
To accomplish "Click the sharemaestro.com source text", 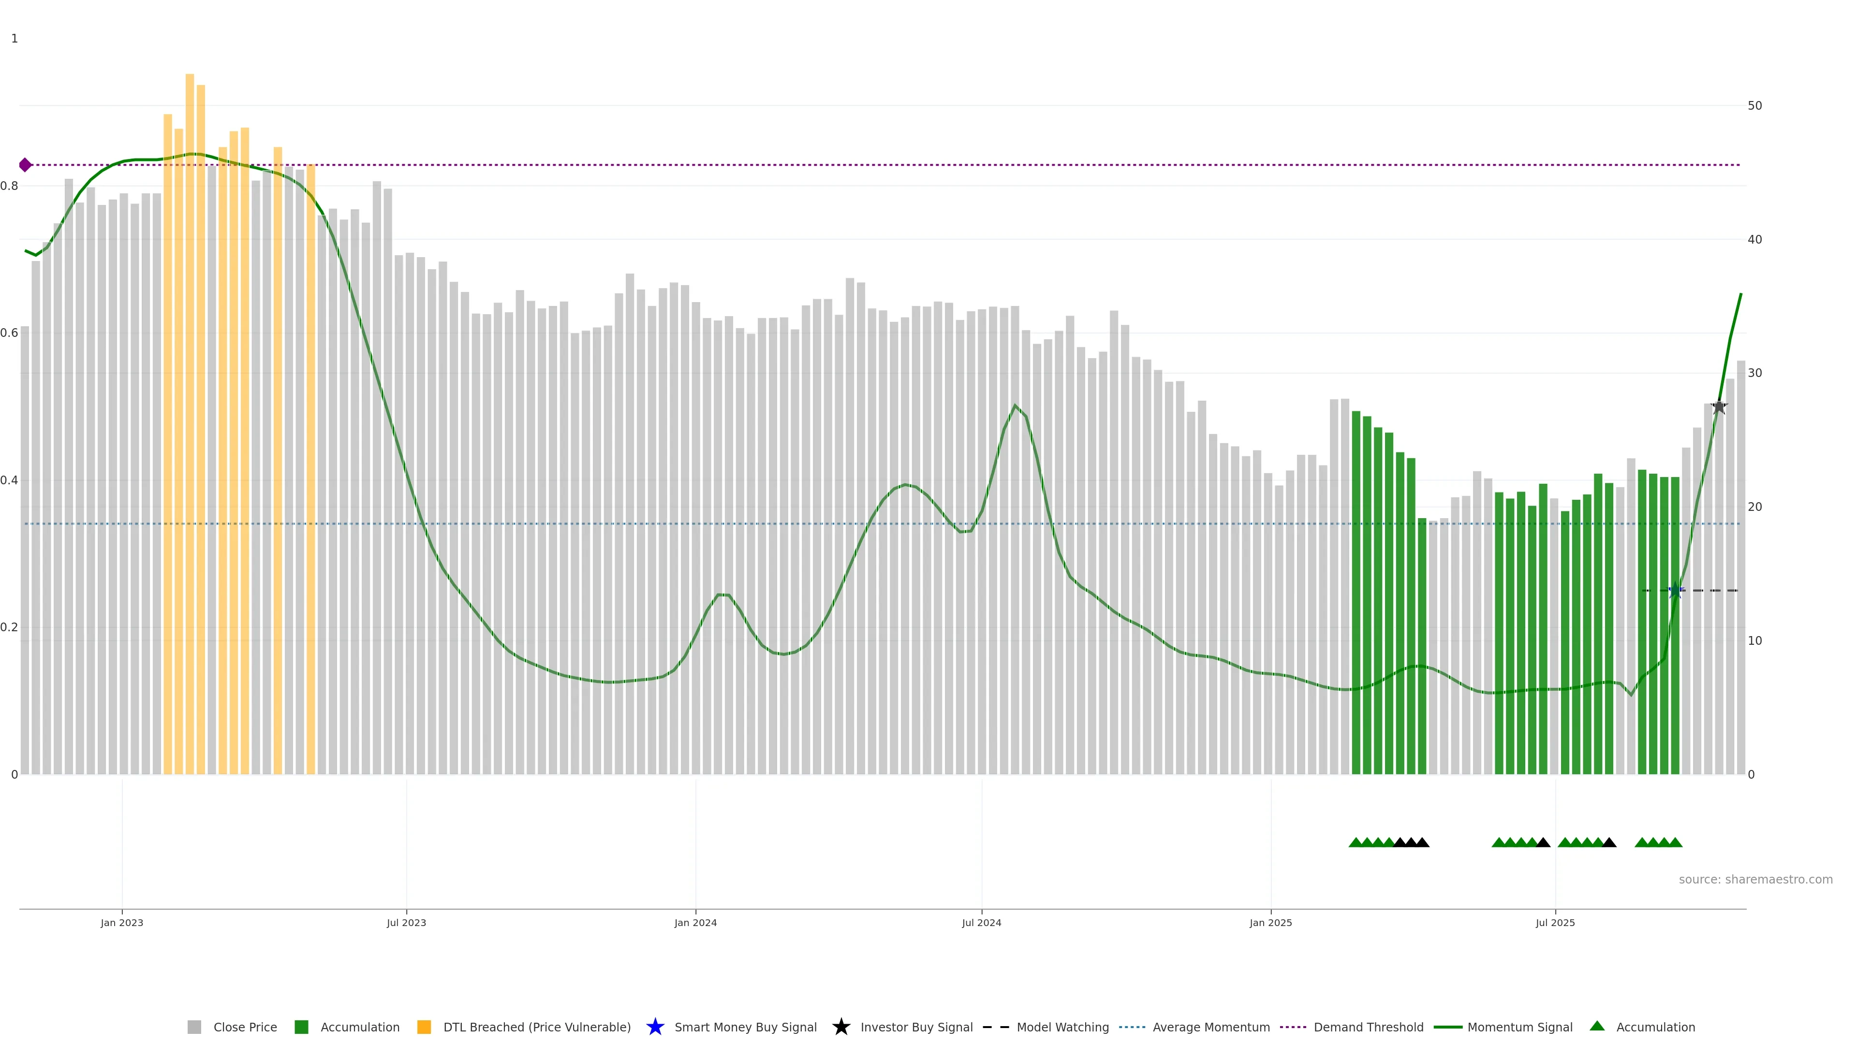I will pyautogui.click(x=1755, y=879).
